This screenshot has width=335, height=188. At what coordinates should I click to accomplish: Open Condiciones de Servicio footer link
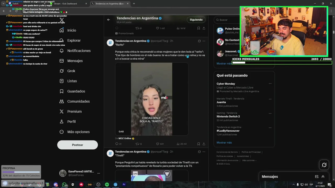(227, 152)
